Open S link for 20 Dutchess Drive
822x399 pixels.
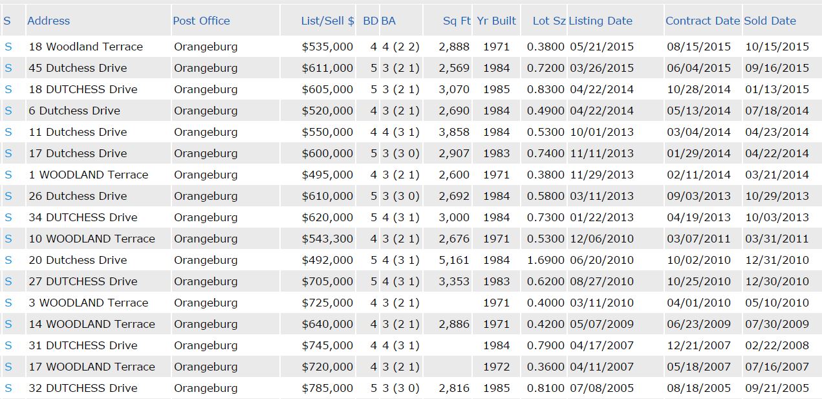pyautogui.click(x=8, y=260)
